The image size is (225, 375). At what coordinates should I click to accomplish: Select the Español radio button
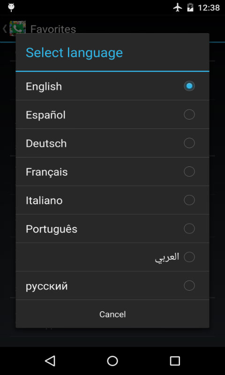pyautogui.click(x=189, y=114)
